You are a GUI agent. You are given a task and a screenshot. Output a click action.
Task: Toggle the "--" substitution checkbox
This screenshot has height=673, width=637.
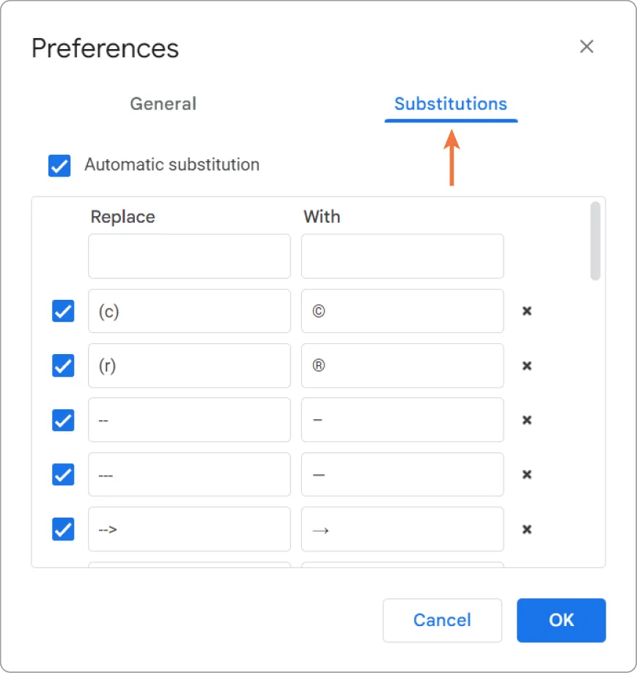(x=63, y=420)
